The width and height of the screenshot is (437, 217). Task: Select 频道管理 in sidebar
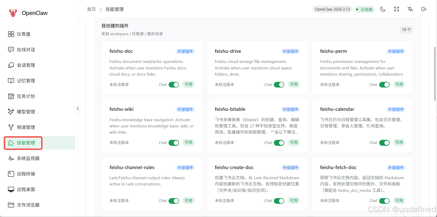tap(39, 127)
